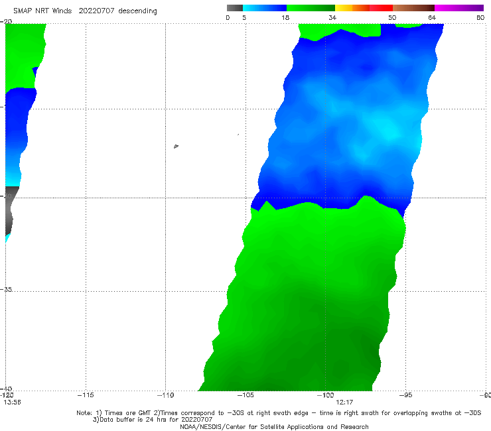The height and width of the screenshot is (431, 491).
Task: Select the green segment of the color bar
Action: tap(311, 8)
